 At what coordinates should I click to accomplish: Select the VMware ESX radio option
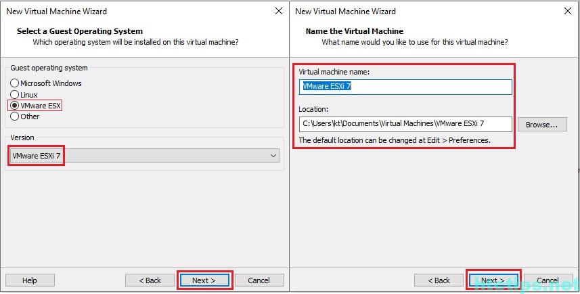coord(14,106)
